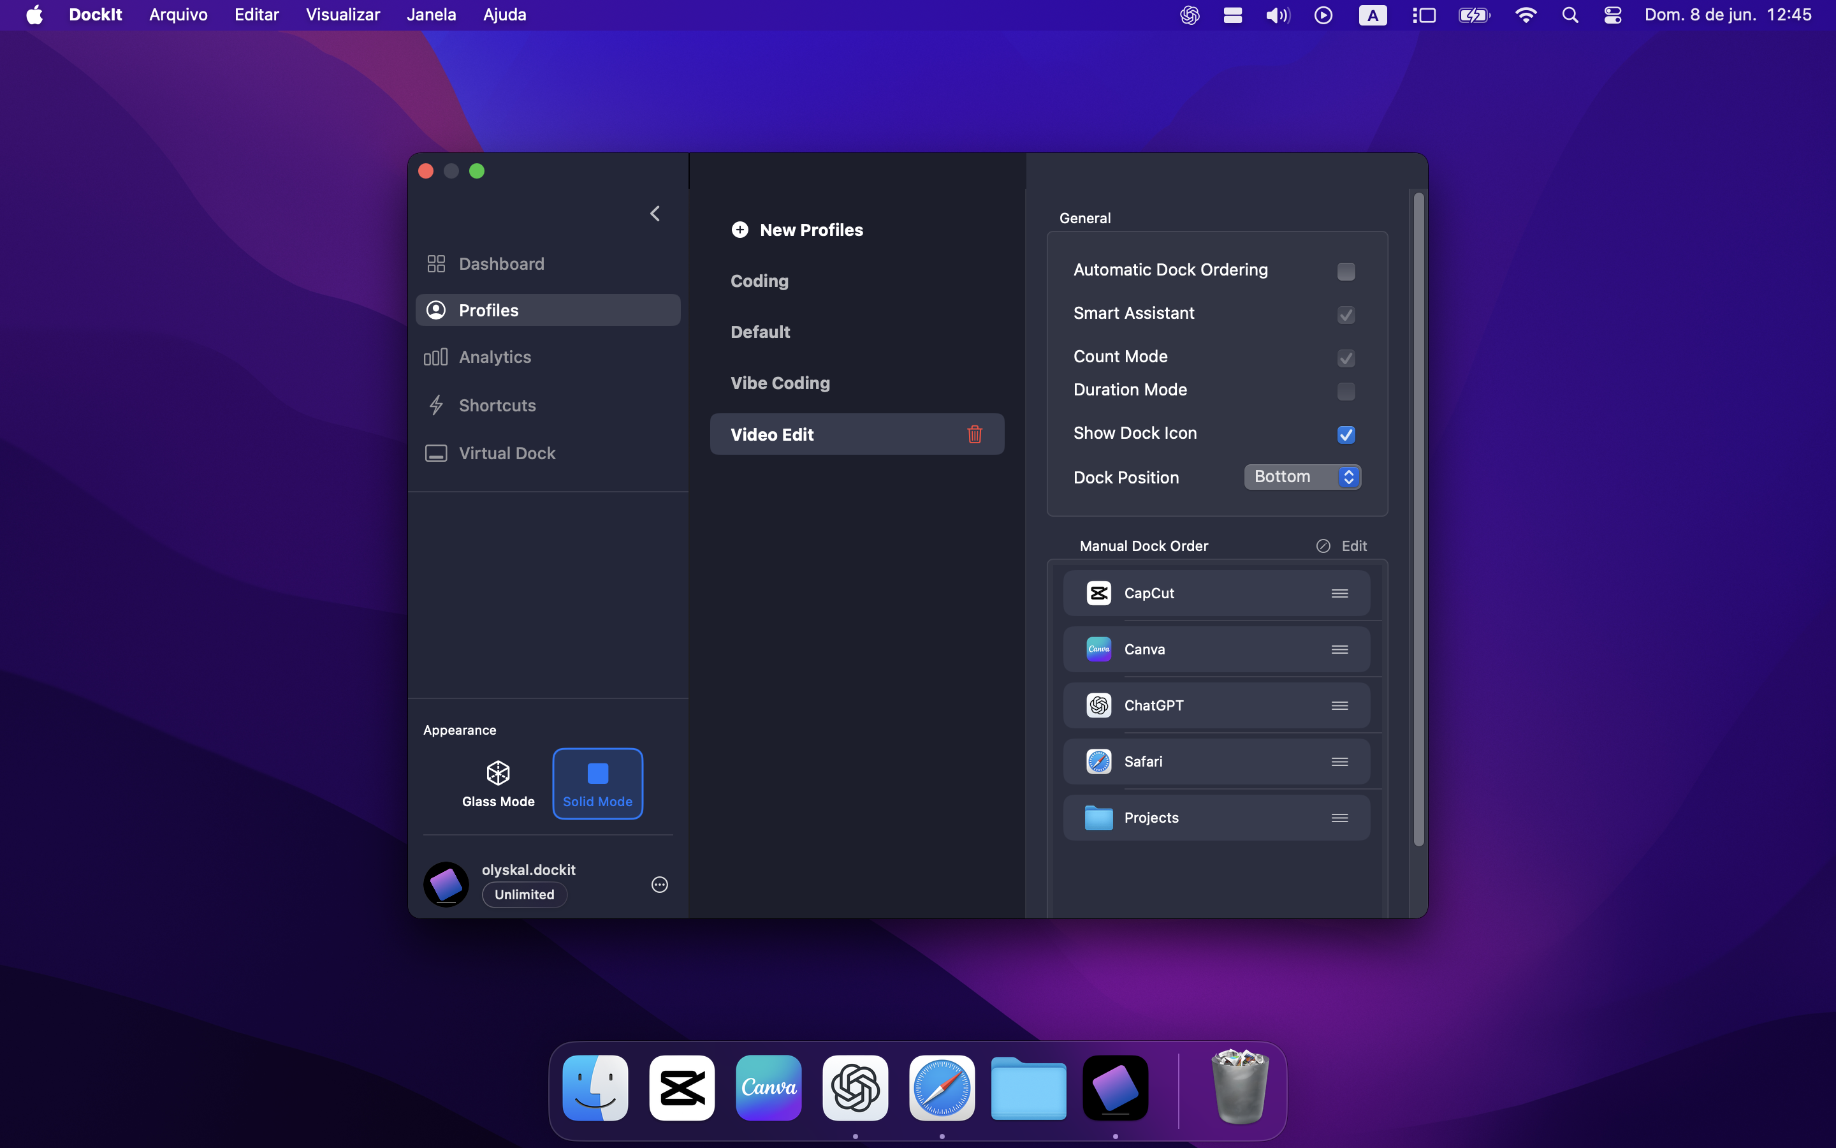Open the Analytics bar chart section
The image size is (1836, 1148).
[x=495, y=357]
